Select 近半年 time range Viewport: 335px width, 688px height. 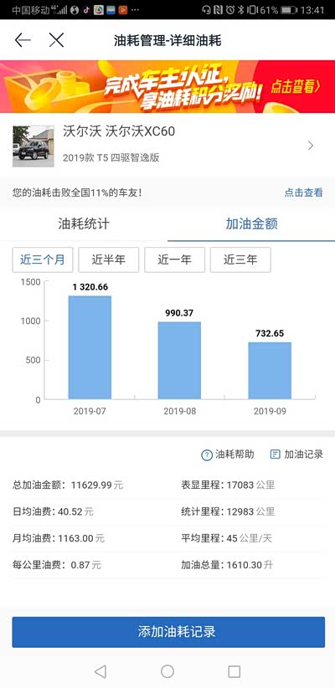[108, 259]
